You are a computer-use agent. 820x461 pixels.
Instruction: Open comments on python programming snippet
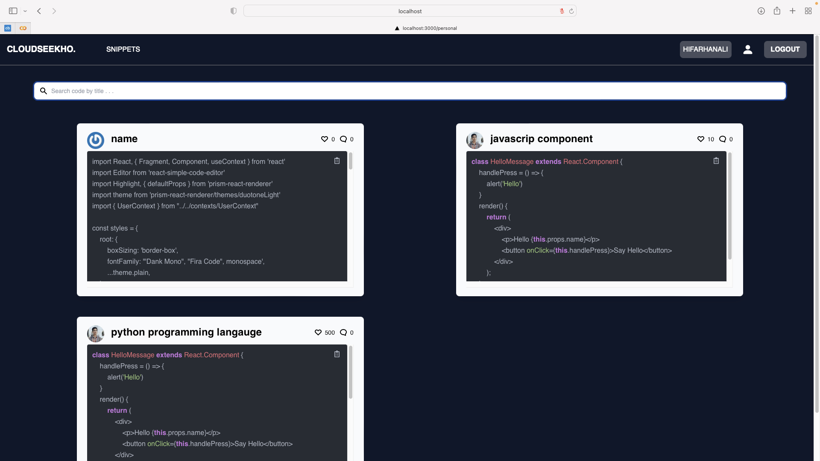coord(343,333)
